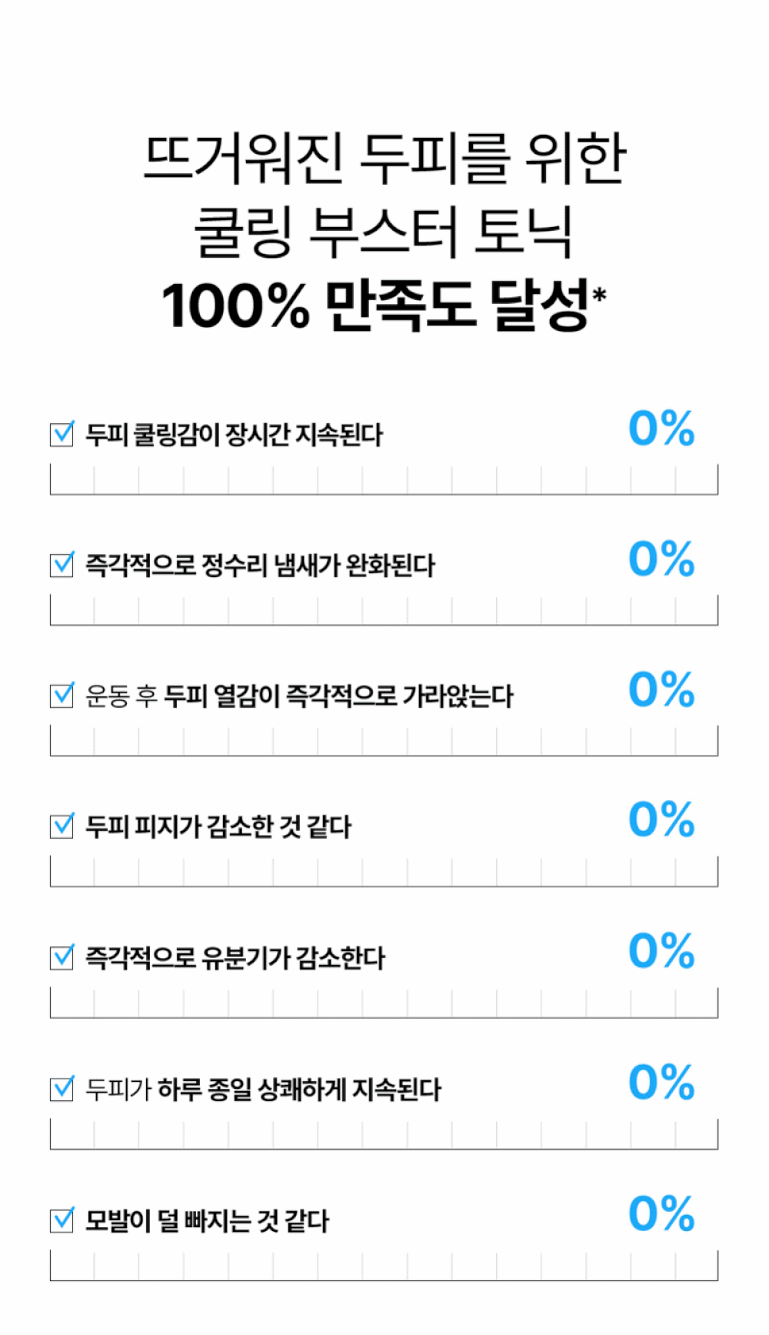
Task: Click the heading 100% 만족도 달성
Action: click(x=375, y=305)
